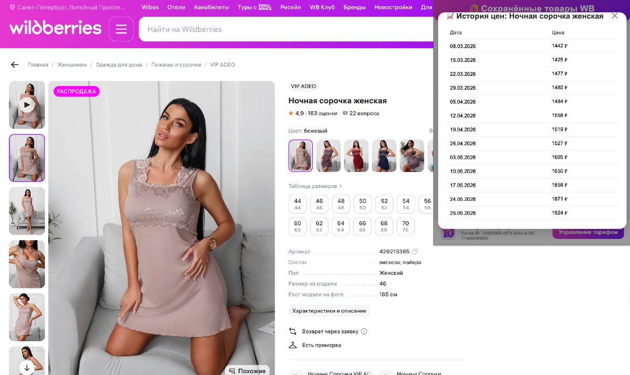Play the product video thumbnail

click(27, 105)
